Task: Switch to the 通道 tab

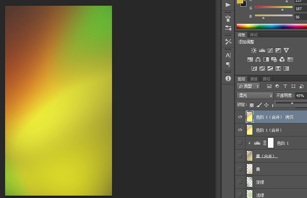Action: (x=254, y=79)
